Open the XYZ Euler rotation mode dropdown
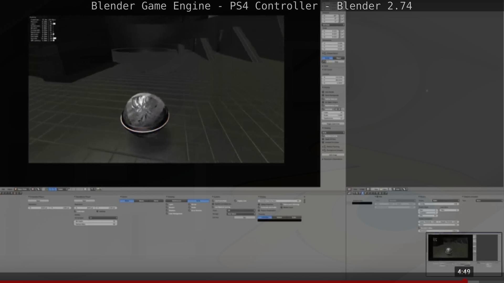 tap(333, 25)
